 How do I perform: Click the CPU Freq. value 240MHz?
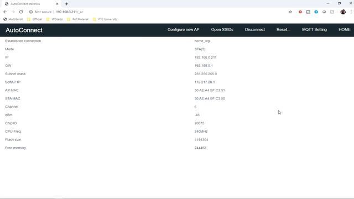(201, 132)
